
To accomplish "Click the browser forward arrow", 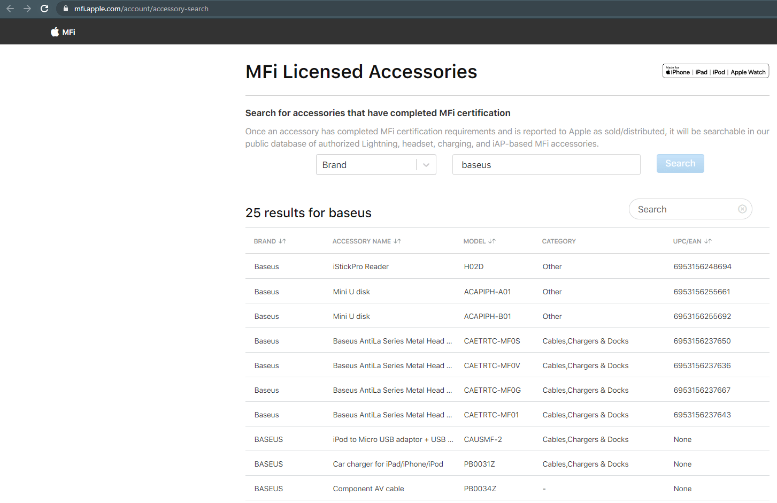I will tap(27, 9).
